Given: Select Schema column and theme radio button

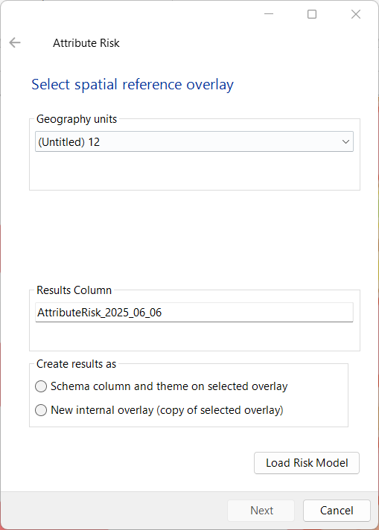Looking at the screenshot, I should pos(41,386).
